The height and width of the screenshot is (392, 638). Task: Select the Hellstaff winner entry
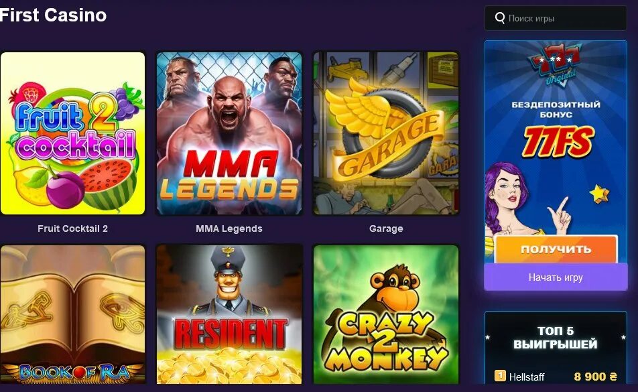click(556, 377)
